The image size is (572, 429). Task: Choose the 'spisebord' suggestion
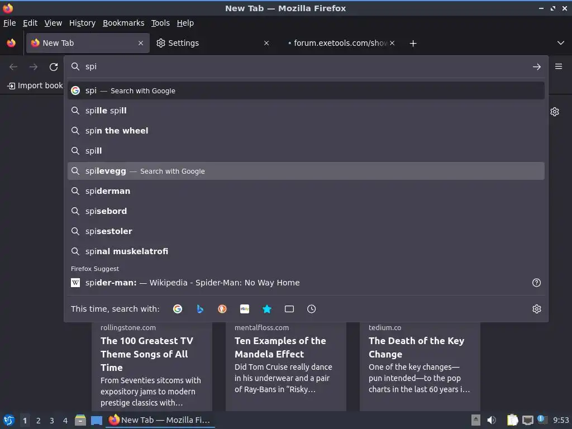click(x=306, y=211)
